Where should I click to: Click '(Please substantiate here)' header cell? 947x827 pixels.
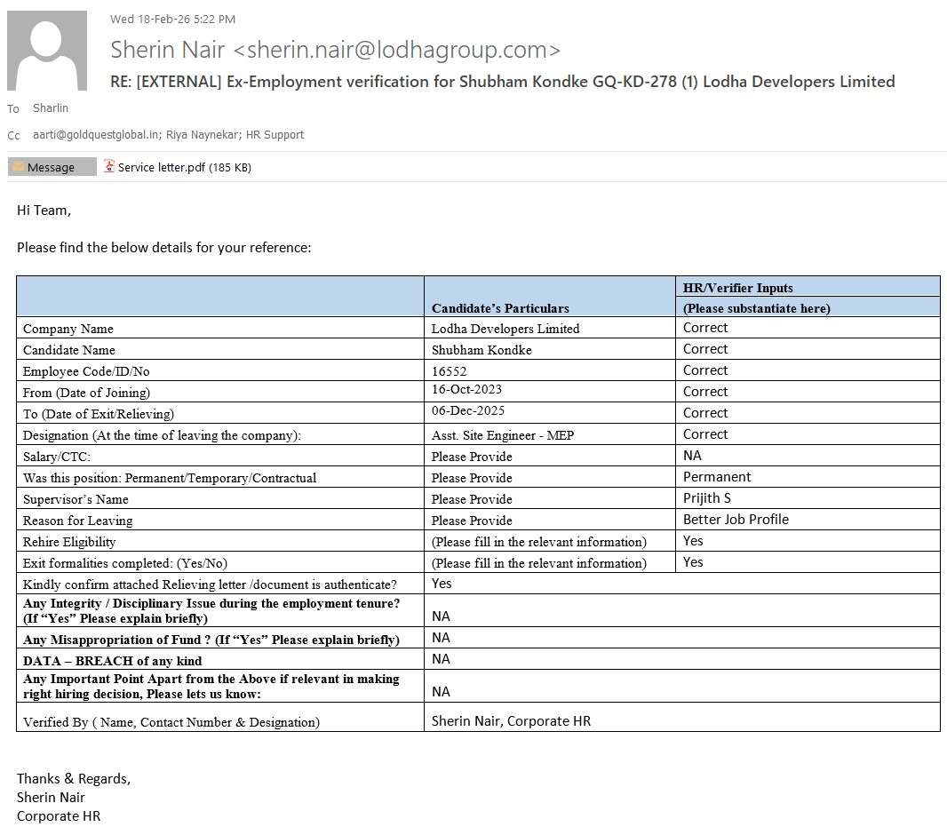[756, 308]
